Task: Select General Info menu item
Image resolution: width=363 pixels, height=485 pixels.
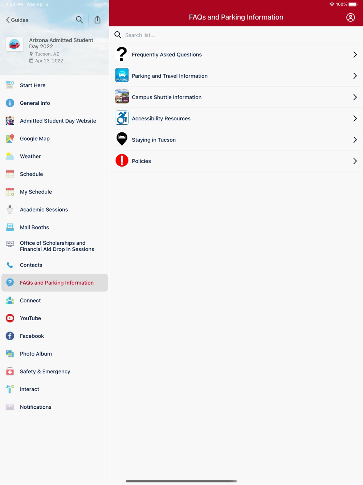Action: [54, 103]
